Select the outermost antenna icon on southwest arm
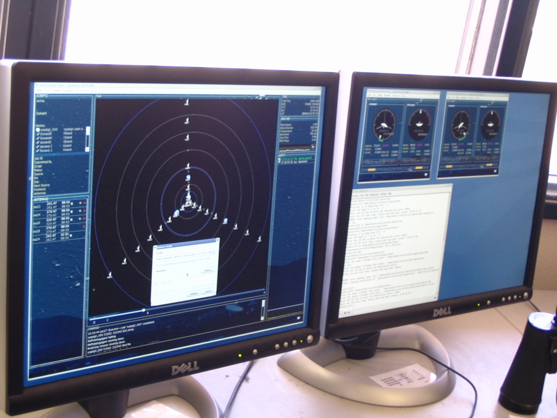This screenshot has width=557, height=418. 110,275
